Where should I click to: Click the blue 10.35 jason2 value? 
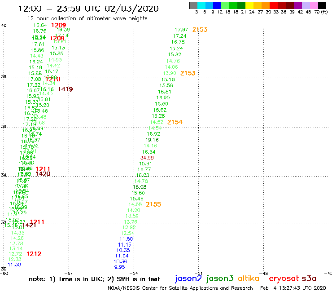[x=123, y=250]
